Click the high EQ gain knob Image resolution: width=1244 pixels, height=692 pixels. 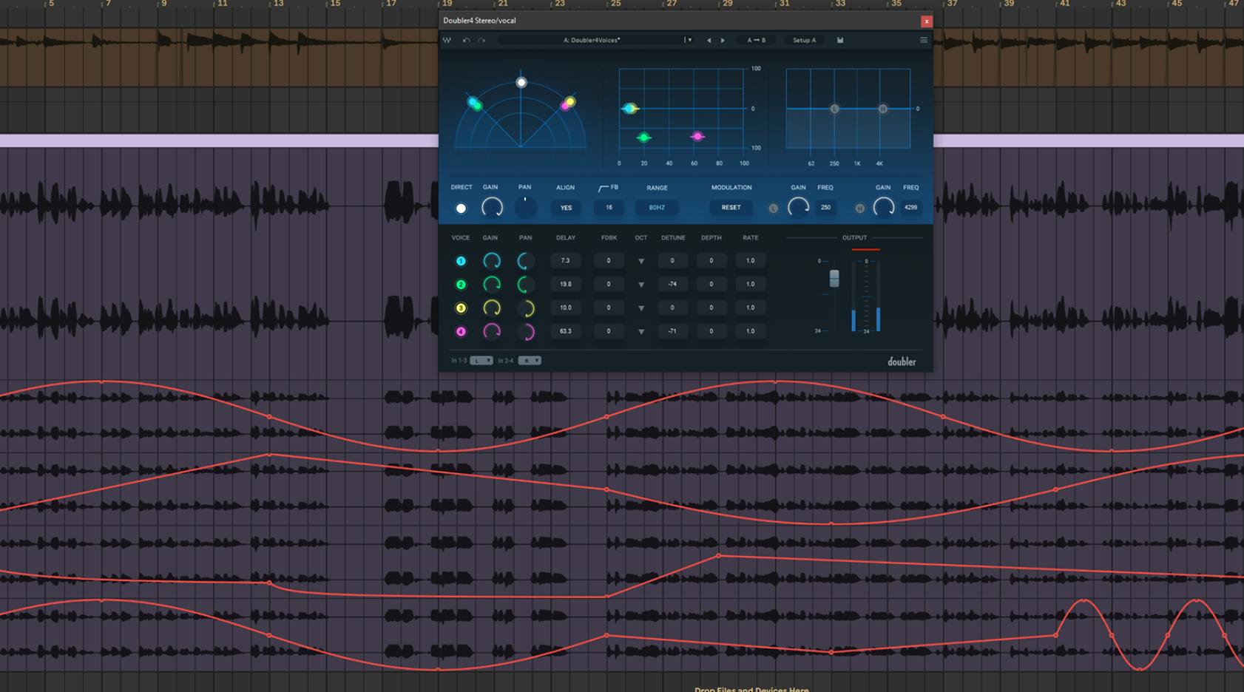click(x=883, y=208)
